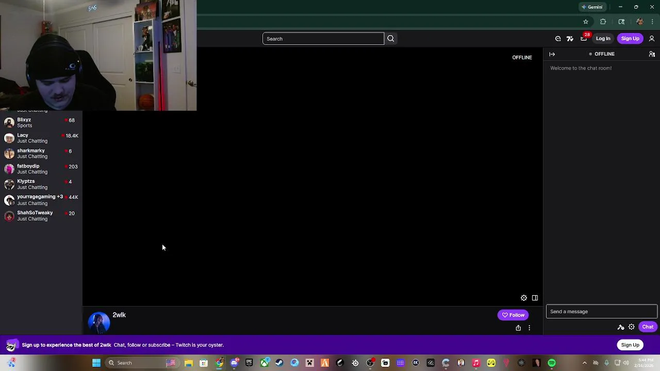Follow the 2wlk channel
This screenshot has width=660, height=371.
(x=513, y=315)
